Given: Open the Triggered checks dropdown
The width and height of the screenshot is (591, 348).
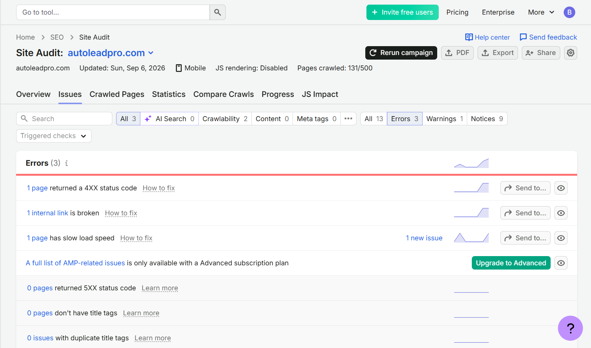Looking at the screenshot, I should pyautogui.click(x=54, y=136).
